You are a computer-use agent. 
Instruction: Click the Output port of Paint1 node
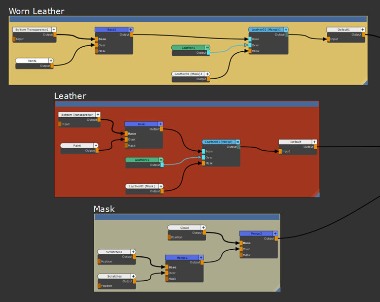tap(51, 65)
